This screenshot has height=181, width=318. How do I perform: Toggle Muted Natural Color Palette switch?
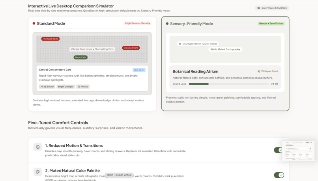(279, 175)
